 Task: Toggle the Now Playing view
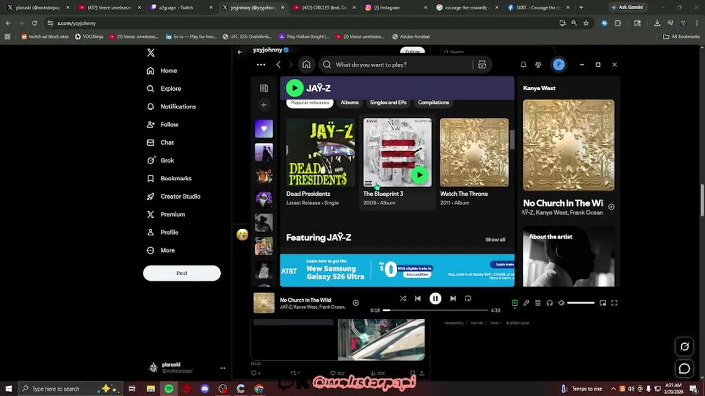pyautogui.click(x=514, y=302)
